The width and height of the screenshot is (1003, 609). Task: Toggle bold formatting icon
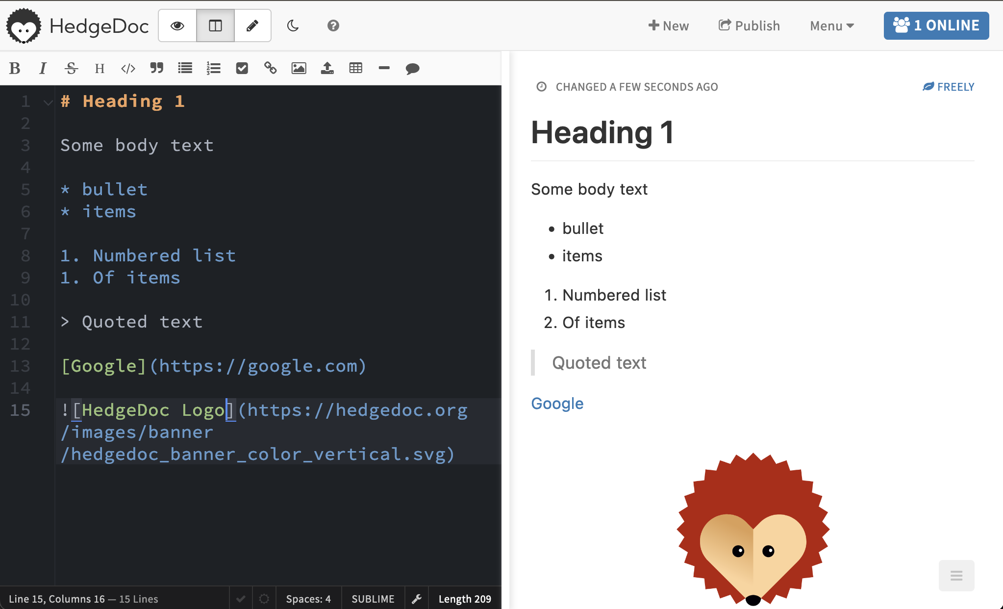(x=14, y=68)
